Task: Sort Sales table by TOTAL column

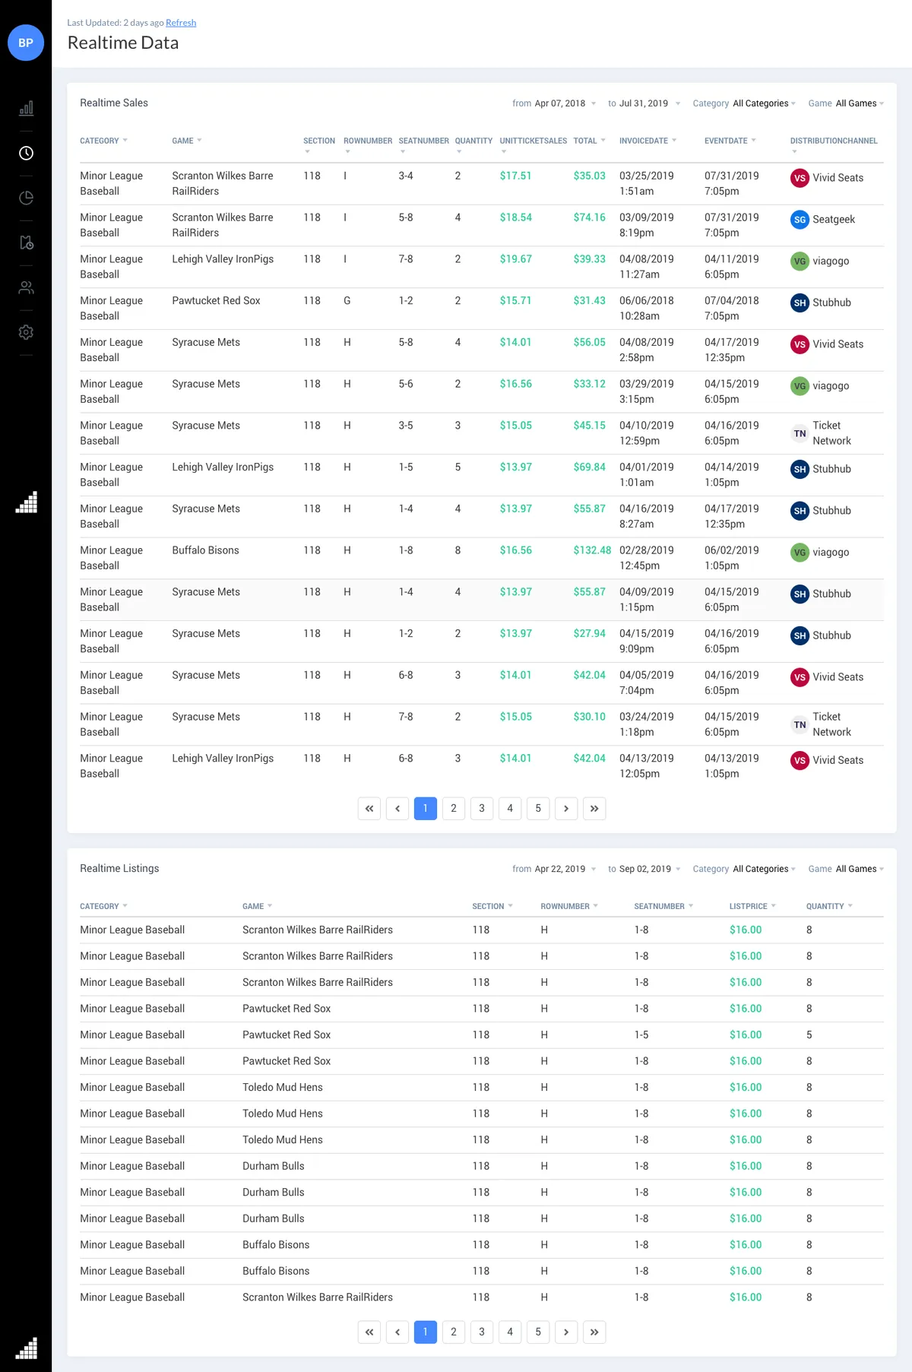Action: point(589,141)
